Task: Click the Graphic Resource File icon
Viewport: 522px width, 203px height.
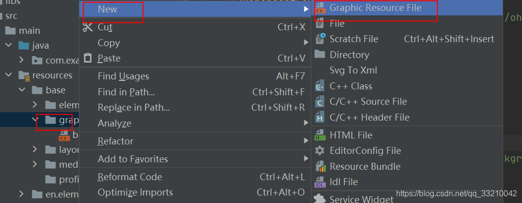Action: coord(320,7)
